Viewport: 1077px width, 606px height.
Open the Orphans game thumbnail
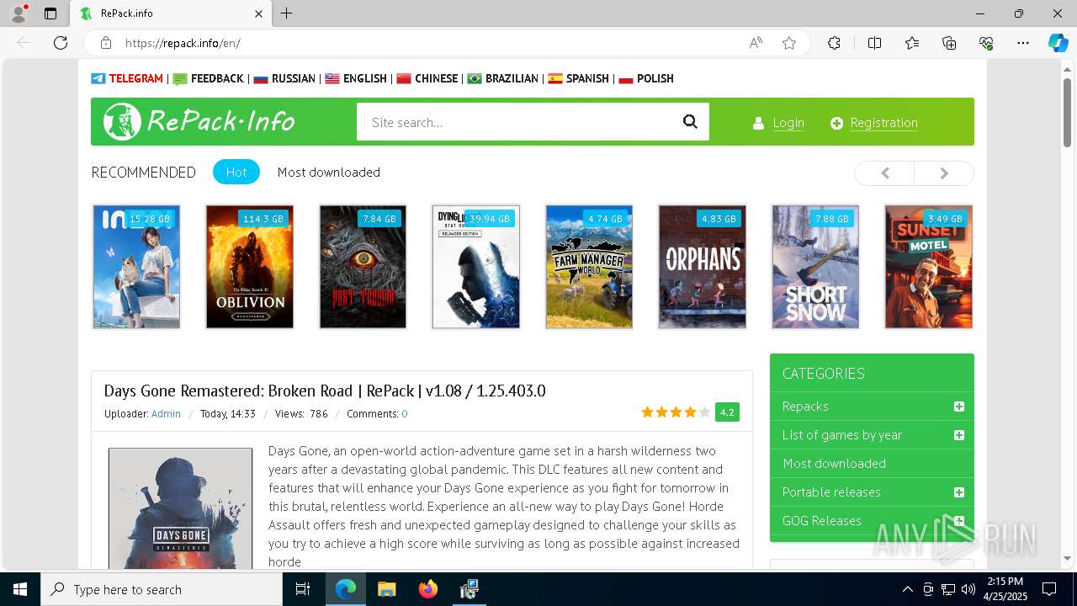click(703, 267)
